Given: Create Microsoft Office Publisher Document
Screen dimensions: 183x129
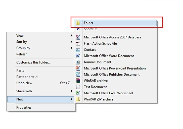Looking at the screenshot, I should point(112,75).
